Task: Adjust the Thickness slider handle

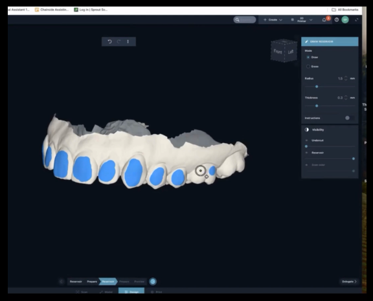Action: tap(317, 106)
